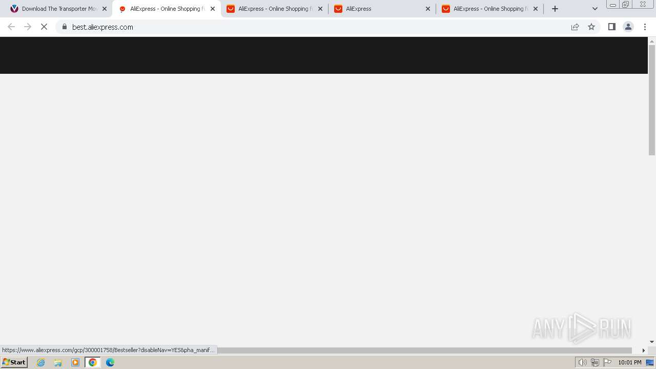
Task: Stop loading the page
Action: coord(44,27)
